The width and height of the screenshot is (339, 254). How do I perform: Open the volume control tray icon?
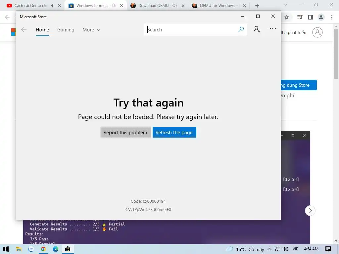(285, 249)
